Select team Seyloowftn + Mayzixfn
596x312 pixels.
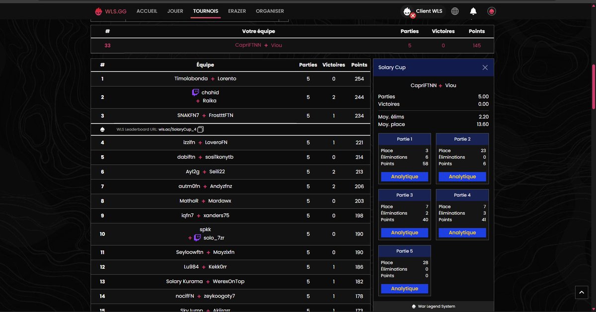(x=230, y=252)
